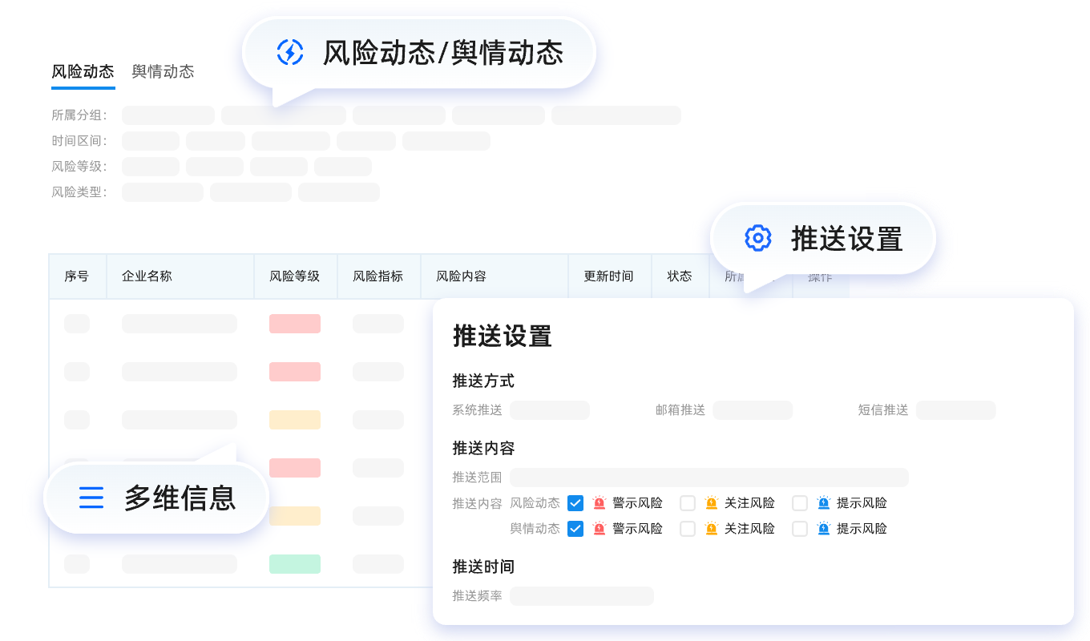This screenshot has height=641, width=1090.
Task: Select the 风险动态 tab
Action: 83,71
